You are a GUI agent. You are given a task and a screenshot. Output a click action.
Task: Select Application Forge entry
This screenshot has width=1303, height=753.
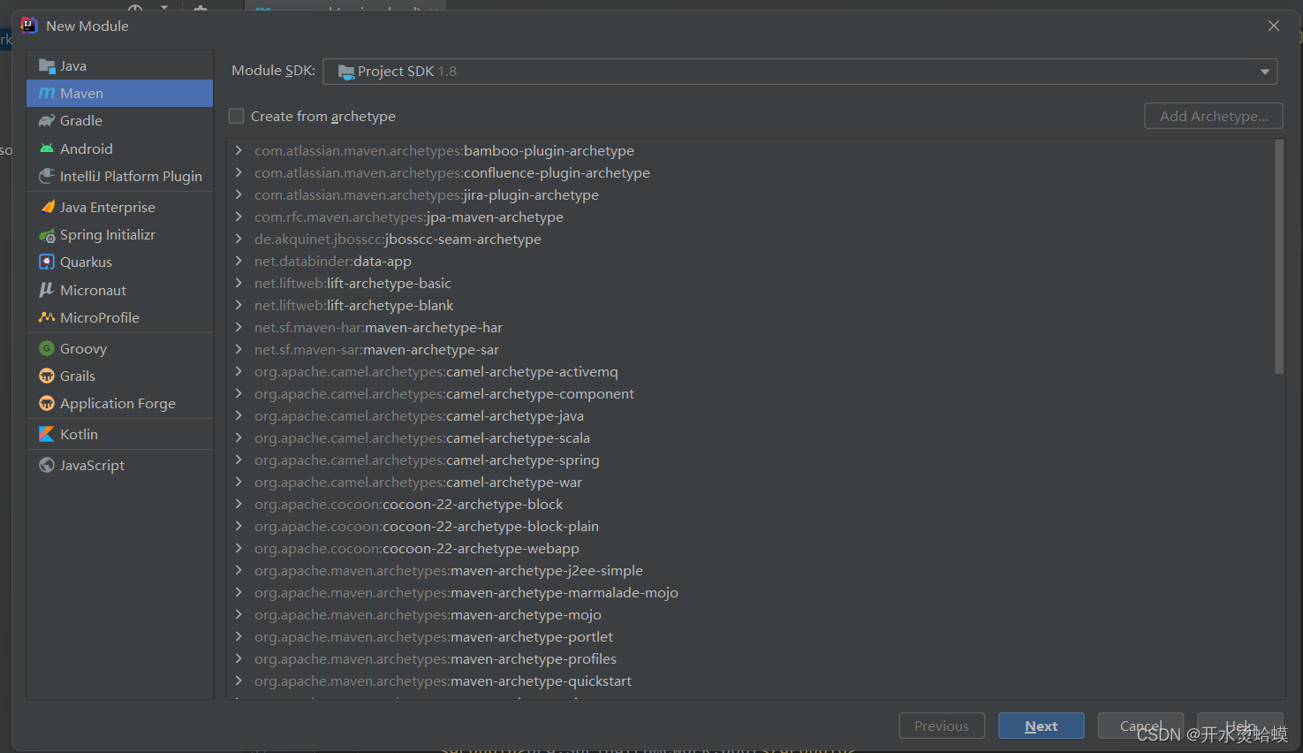coord(120,403)
